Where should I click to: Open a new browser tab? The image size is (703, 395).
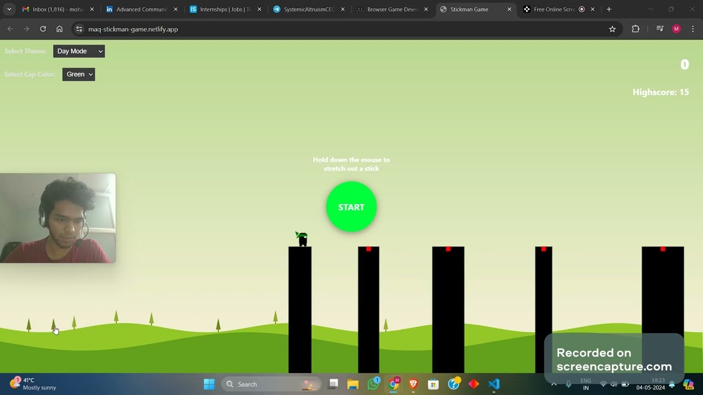coord(609,9)
